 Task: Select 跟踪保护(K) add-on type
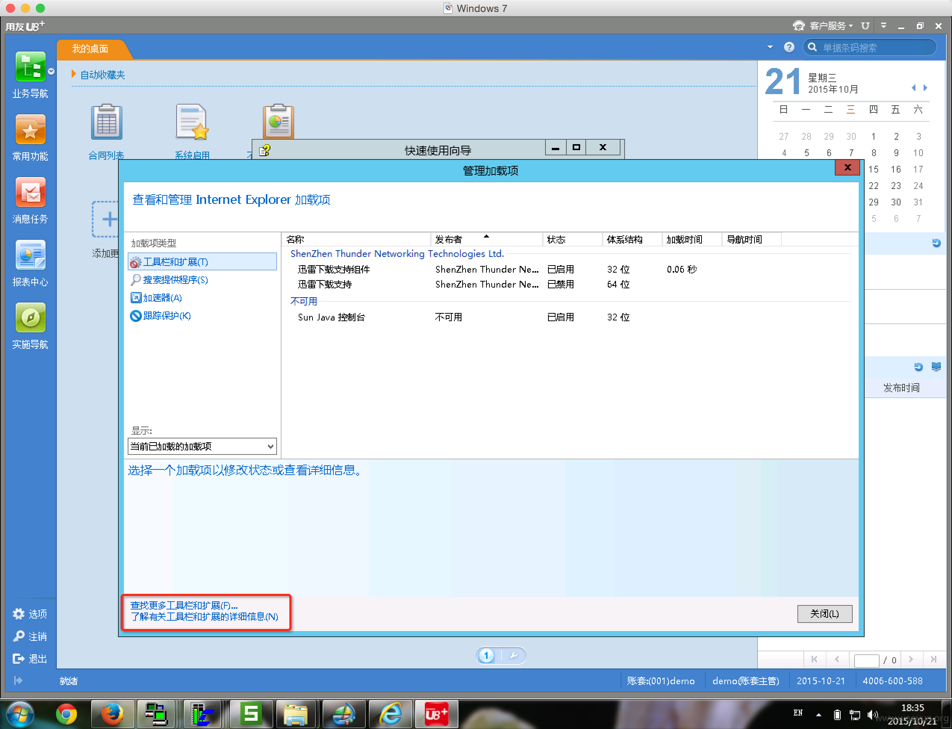pos(161,316)
